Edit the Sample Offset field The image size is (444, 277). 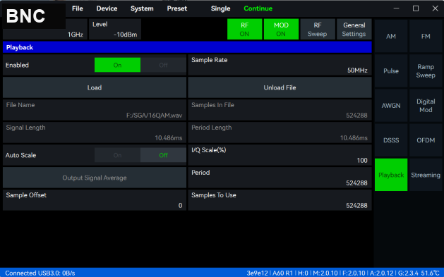coord(95,200)
